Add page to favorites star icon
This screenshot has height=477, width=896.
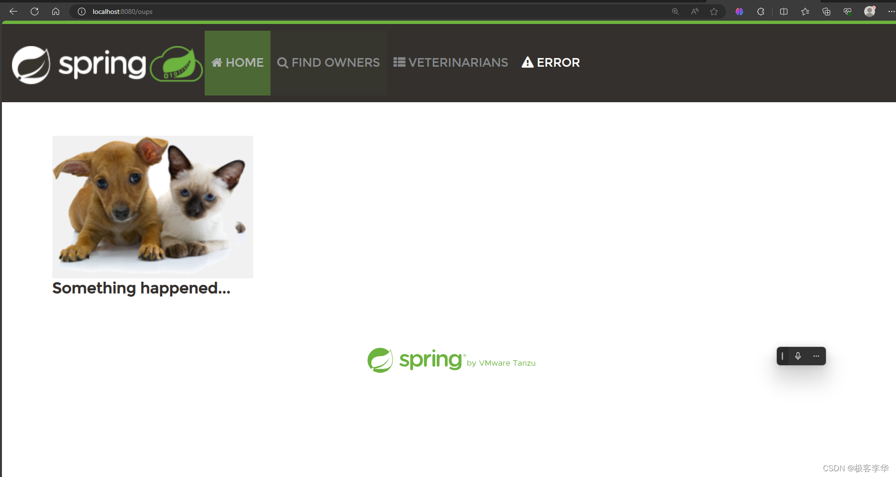714,12
